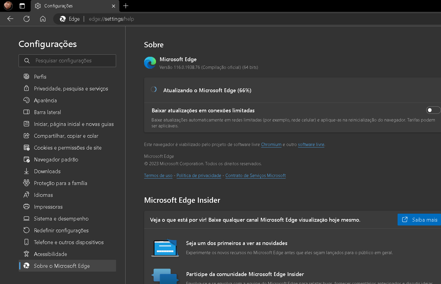The width and height of the screenshot is (441, 284).
Task: Click the Impressoras printer icon
Action: pyautogui.click(x=27, y=207)
